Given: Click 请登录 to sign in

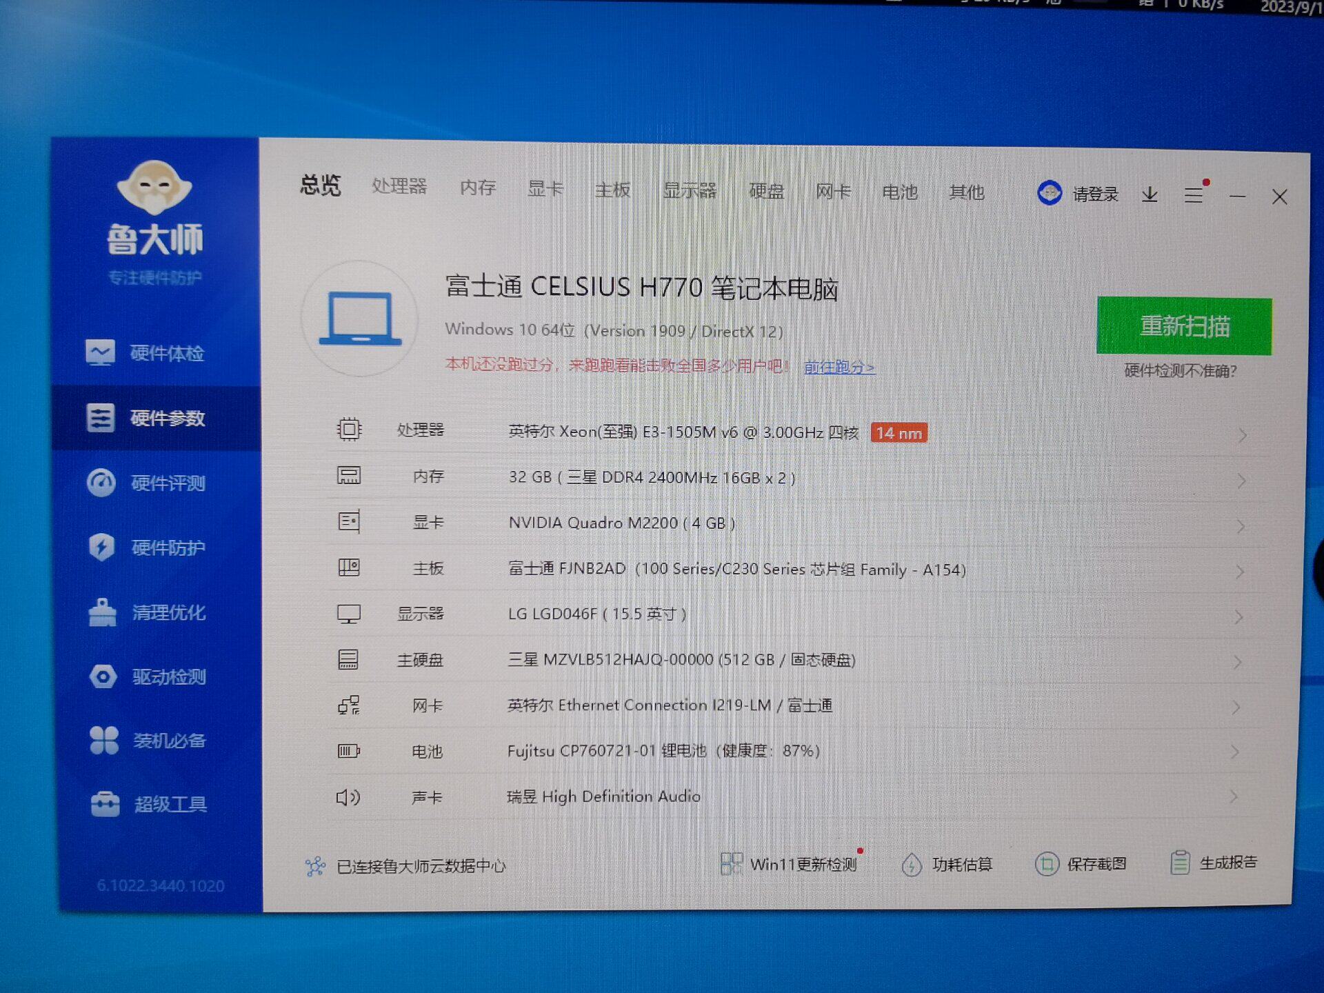Looking at the screenshot, I should point(1094,194).
